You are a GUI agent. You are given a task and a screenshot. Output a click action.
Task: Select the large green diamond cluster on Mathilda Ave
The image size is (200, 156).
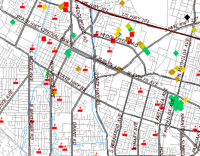click(176, 103)
